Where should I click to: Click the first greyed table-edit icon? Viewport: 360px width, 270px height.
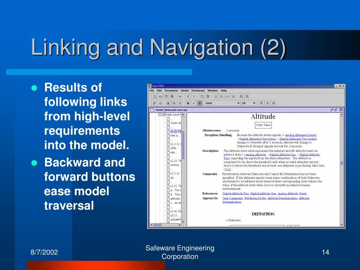pos(216,97)
